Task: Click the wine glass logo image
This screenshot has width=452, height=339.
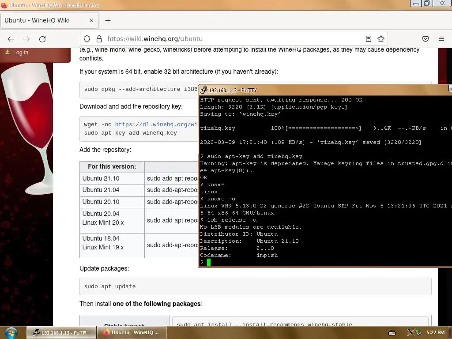Action: (x=27, y=128)
